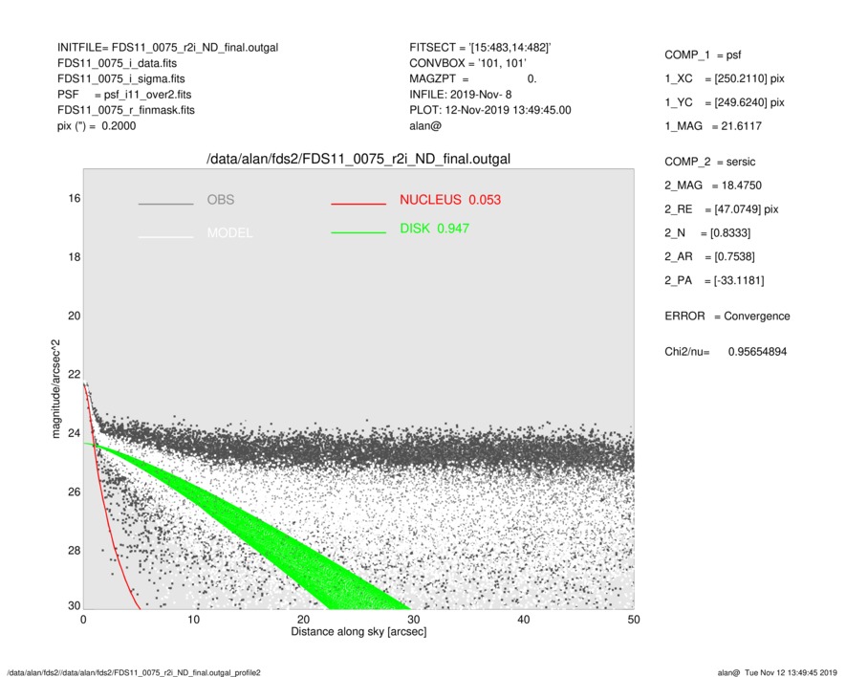Click the Distance along sky axis label

tap(358, 632)
